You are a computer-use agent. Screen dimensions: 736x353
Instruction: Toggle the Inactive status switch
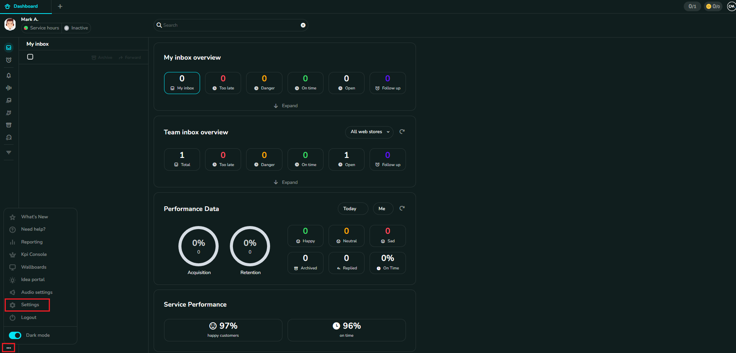67,28
